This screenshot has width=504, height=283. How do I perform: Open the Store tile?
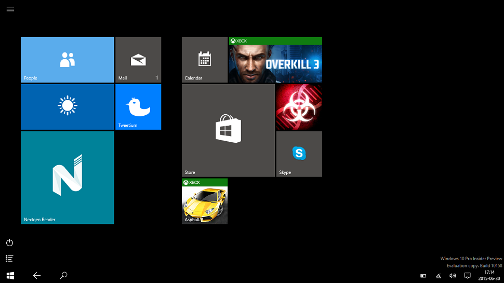pos(228,130)
